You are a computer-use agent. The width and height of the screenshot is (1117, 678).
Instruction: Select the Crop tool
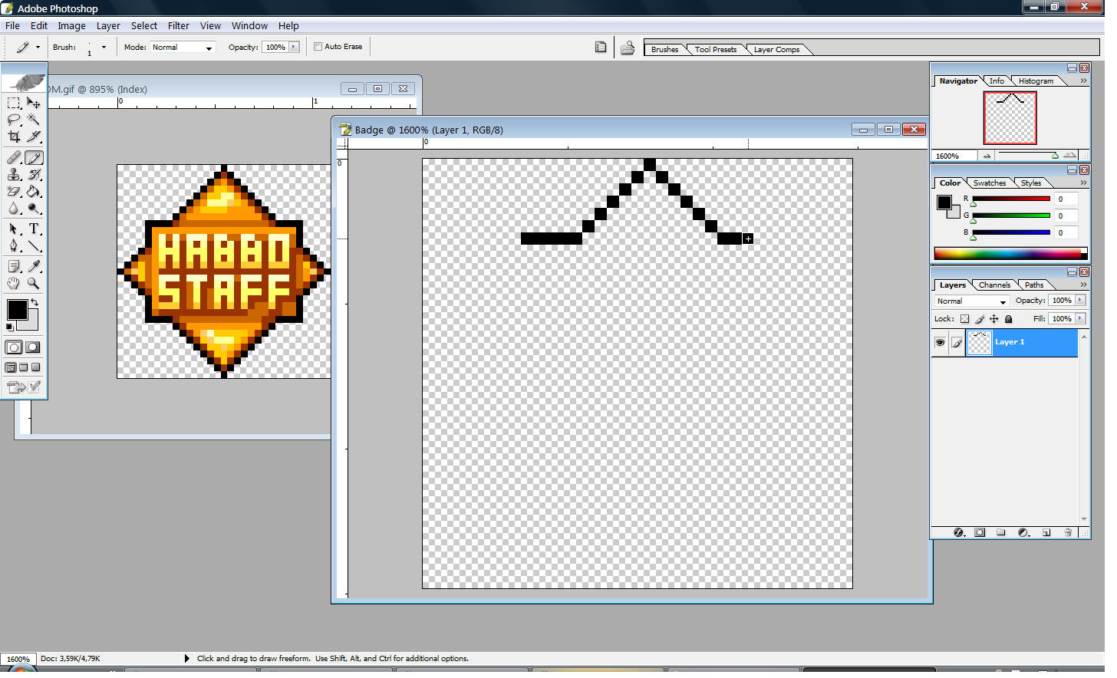tap(14, 137)
